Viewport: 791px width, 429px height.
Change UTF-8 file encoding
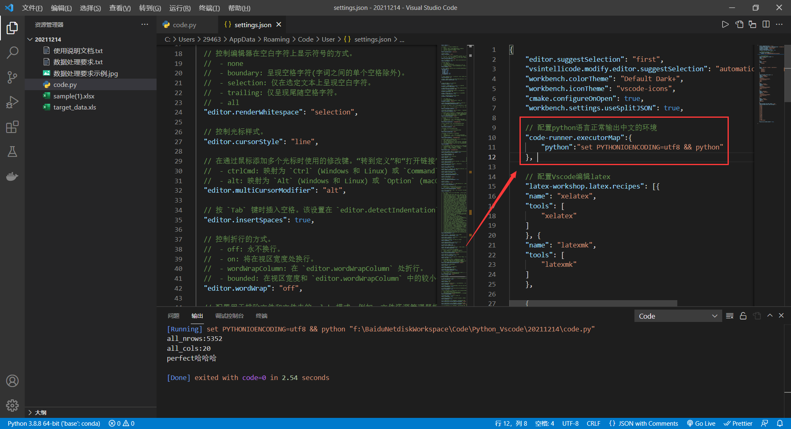click(x=571, y=423)
